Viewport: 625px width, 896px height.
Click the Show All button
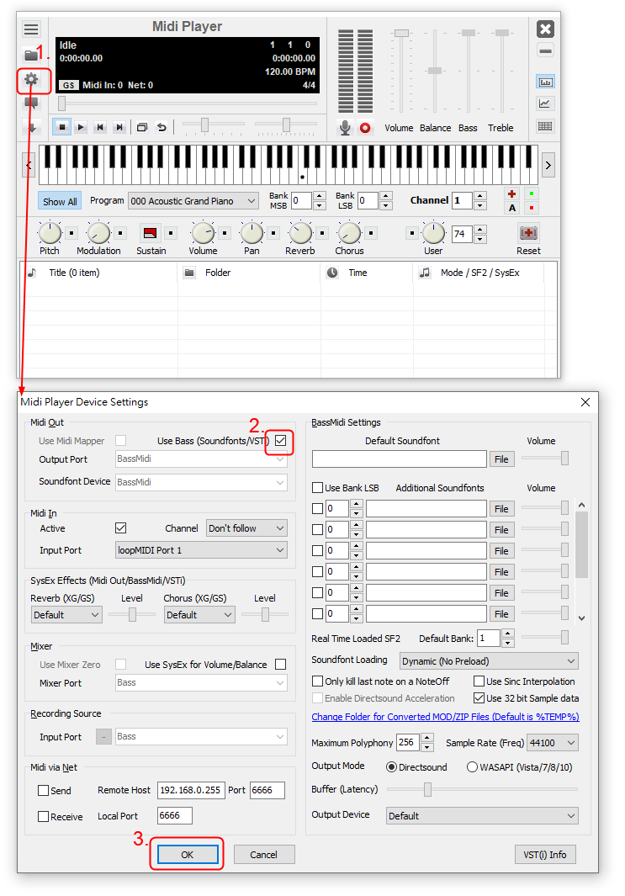[60, 201]
